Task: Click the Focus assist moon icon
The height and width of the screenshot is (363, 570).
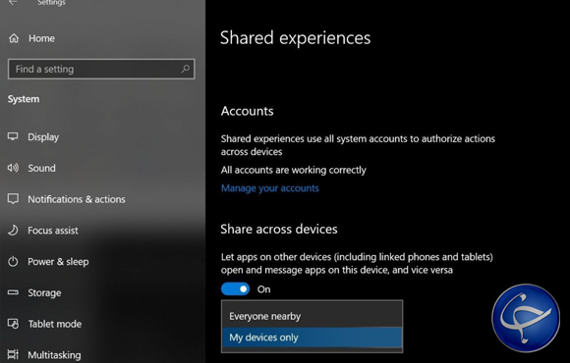Action: click(x=13, y=231)
